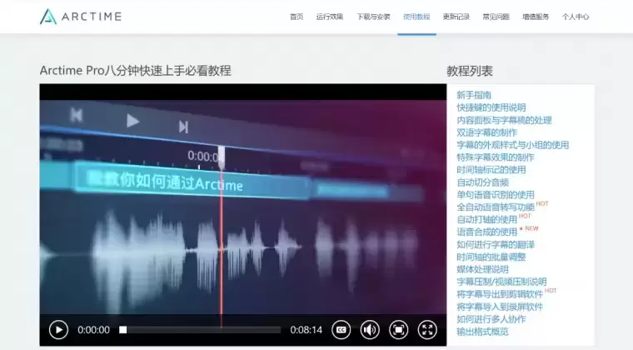This screenshot has width=633, height=350.
Task: Open 媒体处理说明 tutorial
Action: [482, 270]
